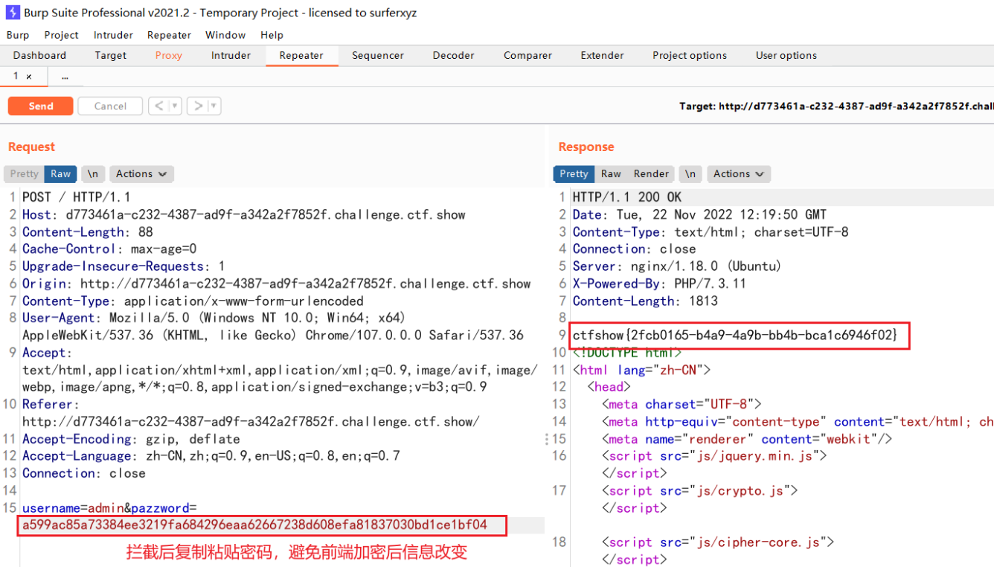The width and height of the screenshot is (994, 567).
Task: Close Repeater tab number 1
Action: click(x=29, y=77)
